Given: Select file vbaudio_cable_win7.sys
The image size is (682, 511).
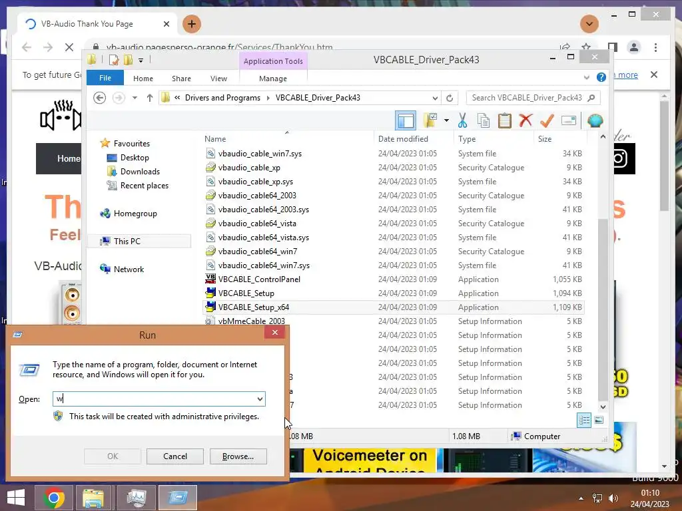Looking at the screenshot, I should pos(260,154).
